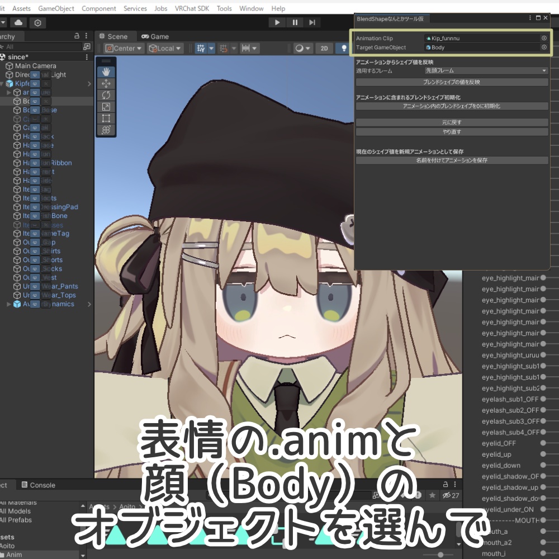Select the Hand view tool
This screenshot has height=559, width=559.
coord(106,72)
